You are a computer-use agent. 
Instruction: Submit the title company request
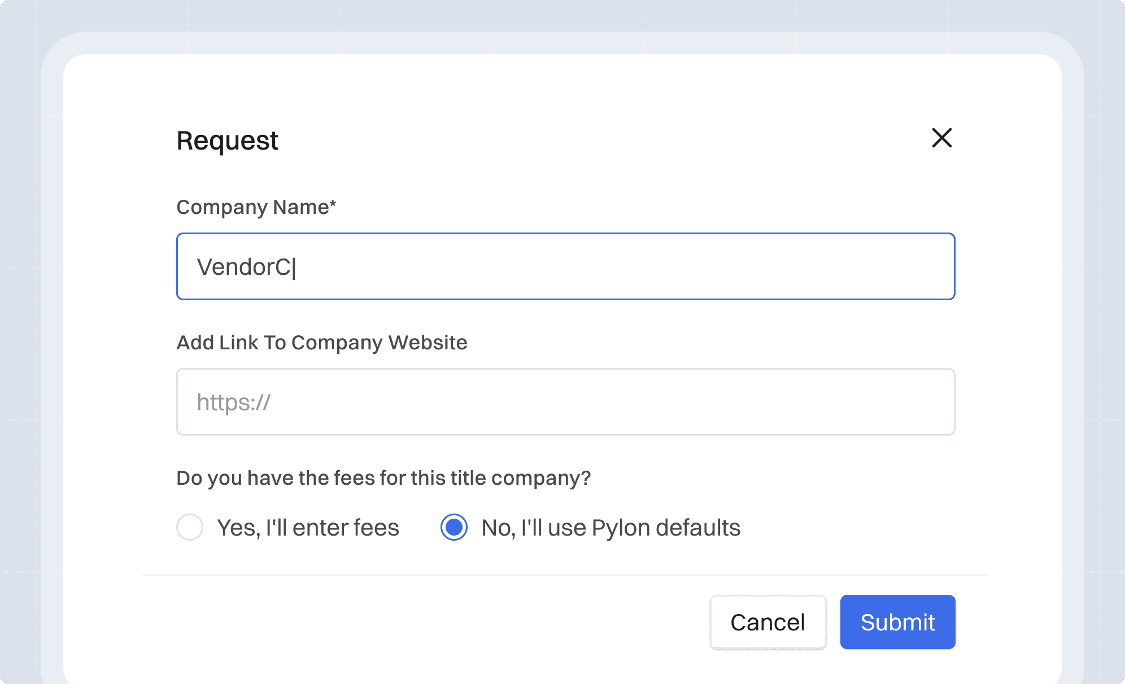[897, 622]
